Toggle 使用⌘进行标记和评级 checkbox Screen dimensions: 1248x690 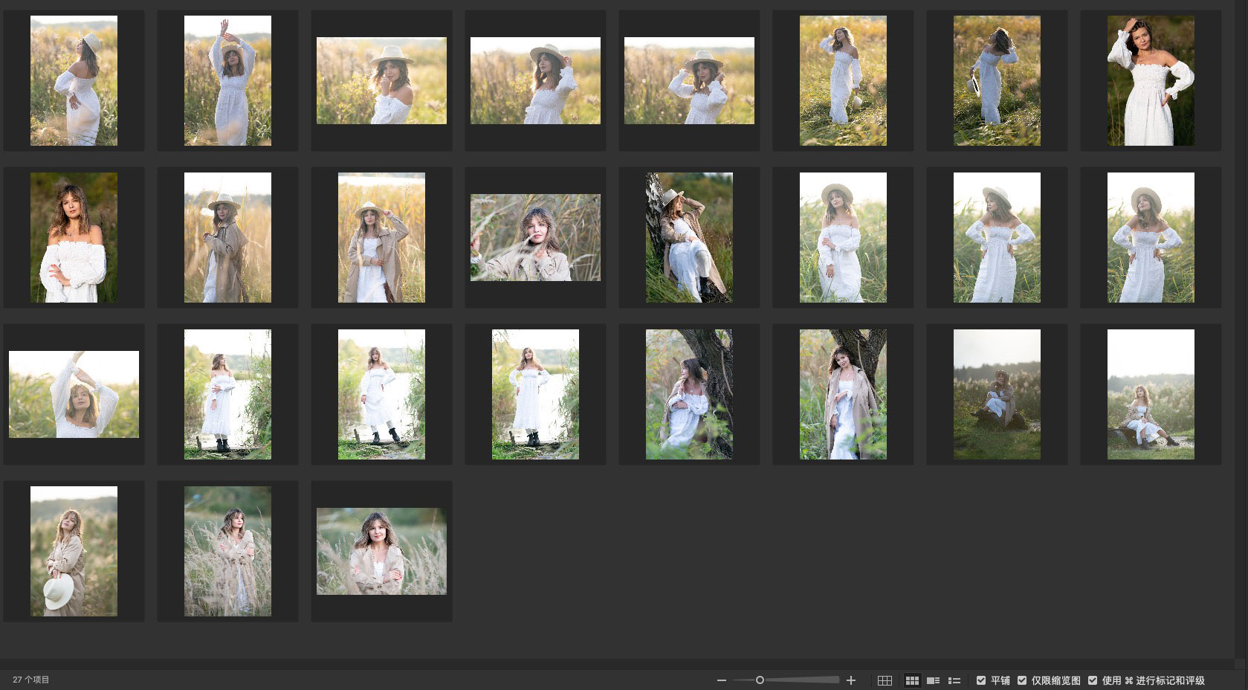click(x=1093, y=680)
